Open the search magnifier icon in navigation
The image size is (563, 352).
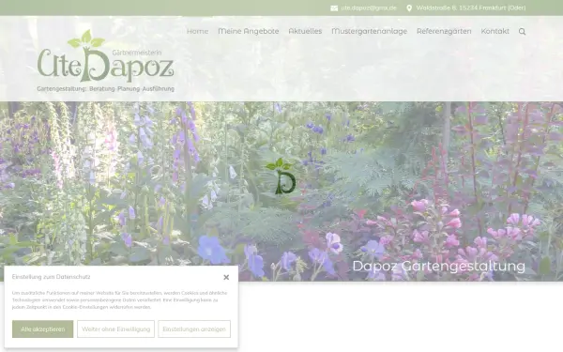[522, 32]
